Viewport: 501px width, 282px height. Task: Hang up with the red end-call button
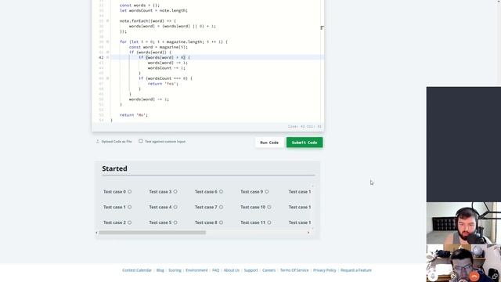point(474,276)
